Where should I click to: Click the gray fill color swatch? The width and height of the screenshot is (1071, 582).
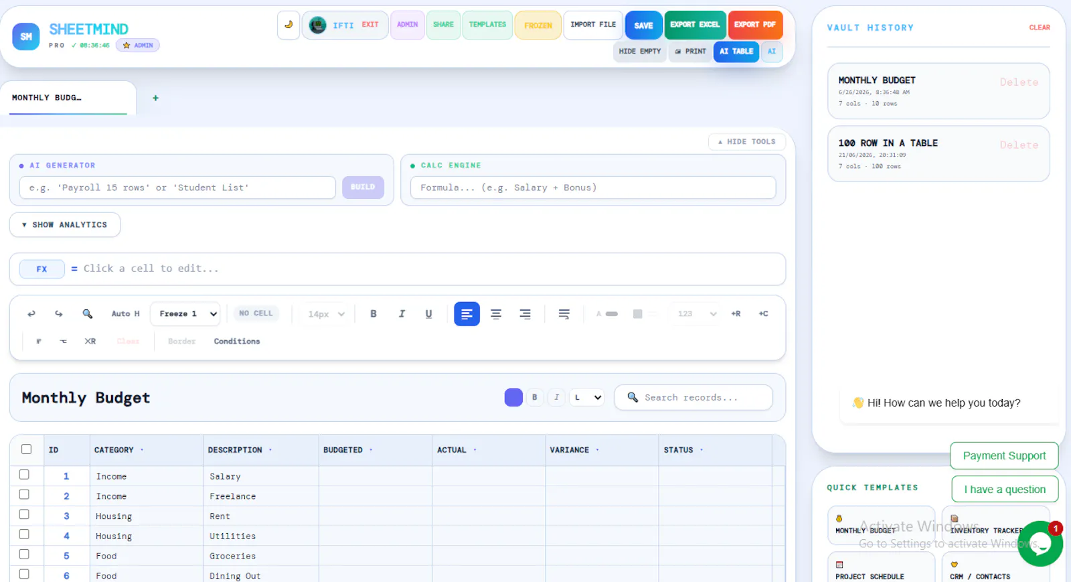point(637,313)
